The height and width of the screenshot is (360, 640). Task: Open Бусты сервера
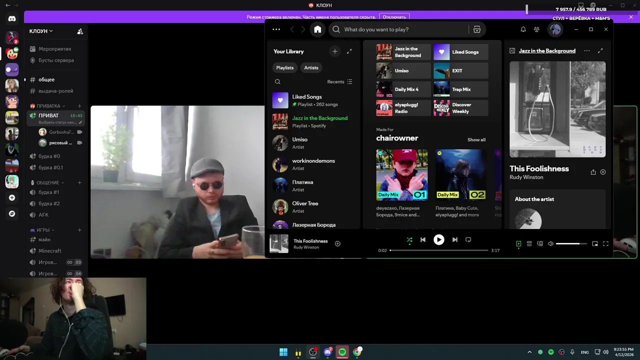pyautogui.click(x=55, y=60)
